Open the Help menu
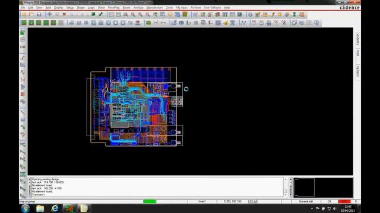The width and height of the screenshot is (380, 213). coord(227,8)
